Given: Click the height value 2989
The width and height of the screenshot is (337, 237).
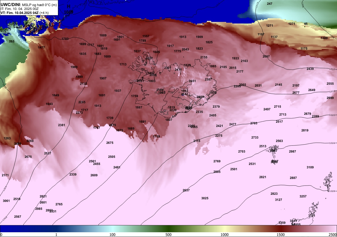Looking at the screenshot, I should pyautogui.click(x=330, y=98).
